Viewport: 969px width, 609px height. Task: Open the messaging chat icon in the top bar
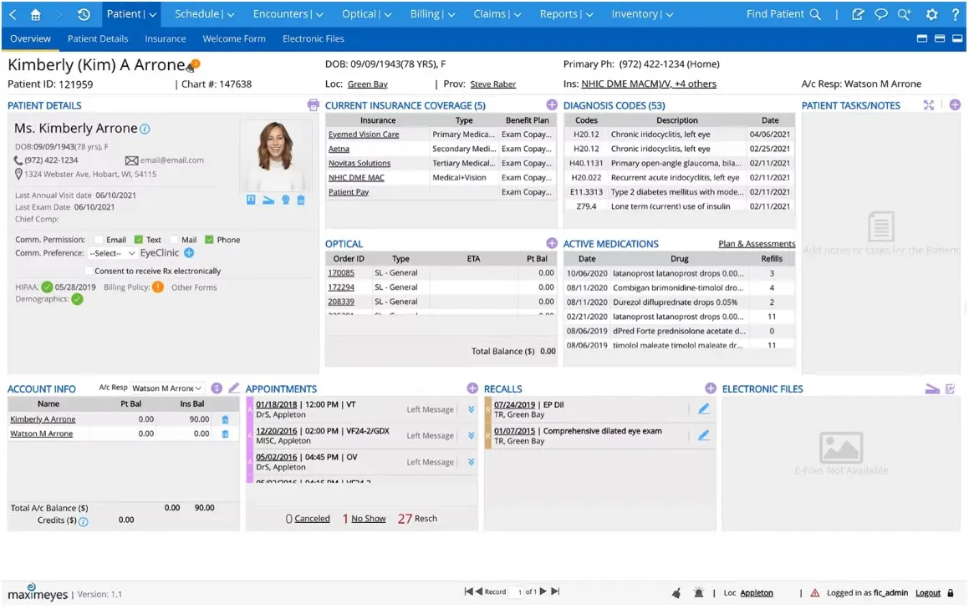click(x=880, y=14)
